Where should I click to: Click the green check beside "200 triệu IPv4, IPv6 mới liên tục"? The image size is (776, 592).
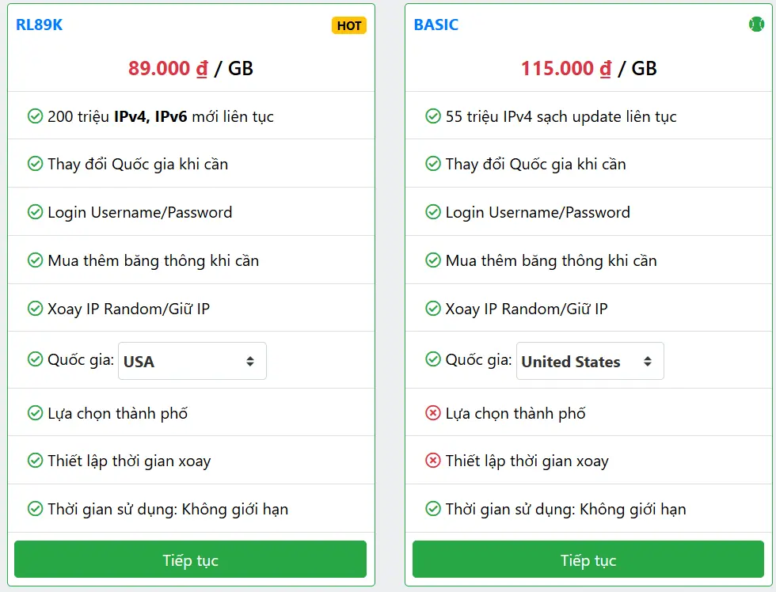point(35,116)
